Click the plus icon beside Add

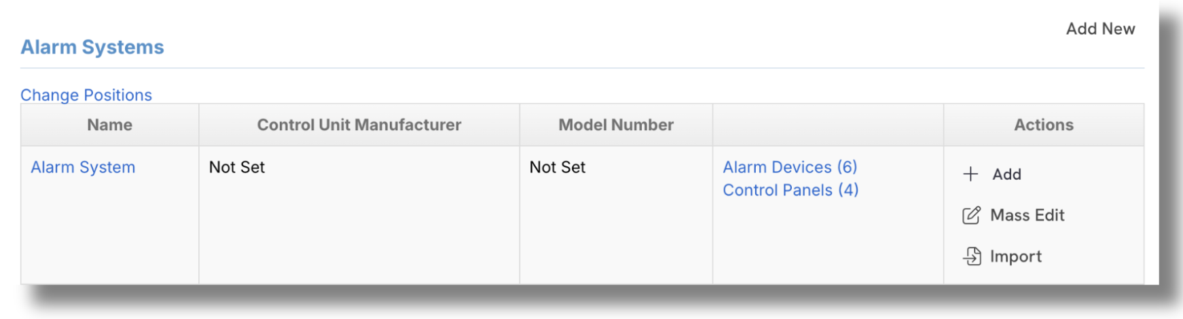point(970,174)
